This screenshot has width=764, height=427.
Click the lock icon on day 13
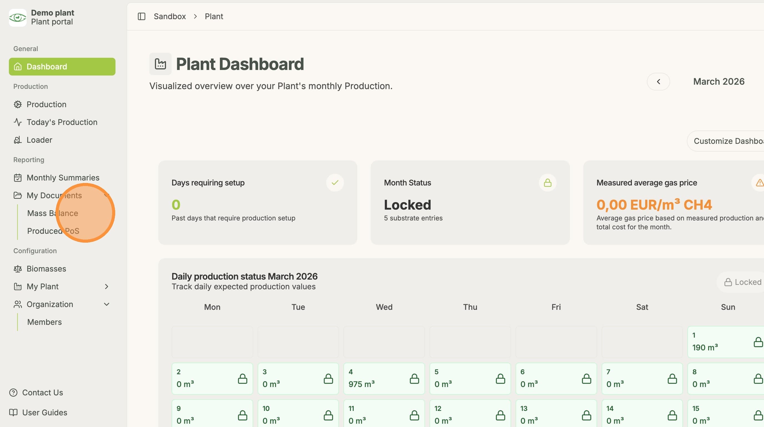[x=586, y=415]
